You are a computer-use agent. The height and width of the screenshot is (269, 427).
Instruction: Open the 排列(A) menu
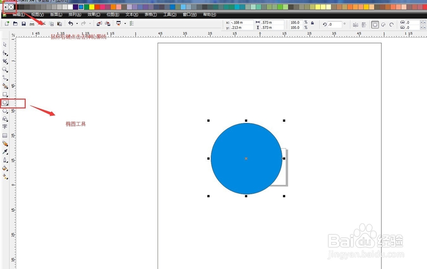(x=75, y=15)
